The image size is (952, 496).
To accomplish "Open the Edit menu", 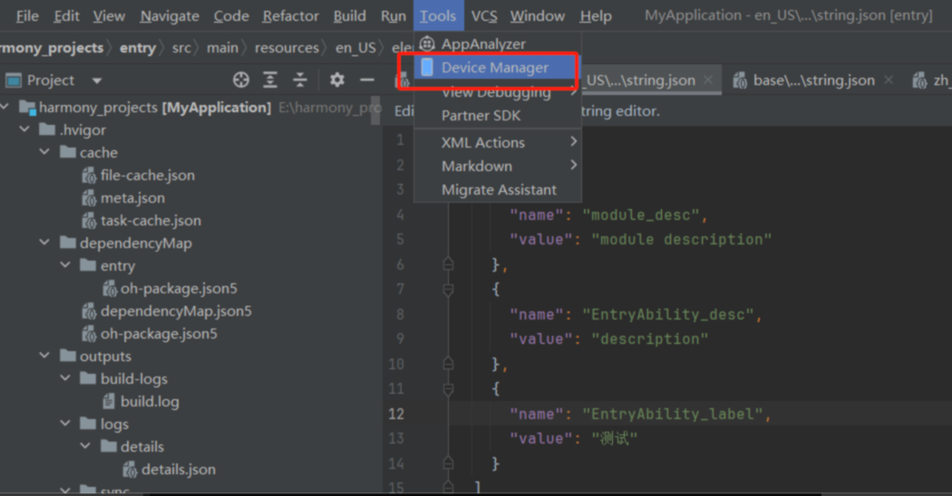I will (66, 15).
